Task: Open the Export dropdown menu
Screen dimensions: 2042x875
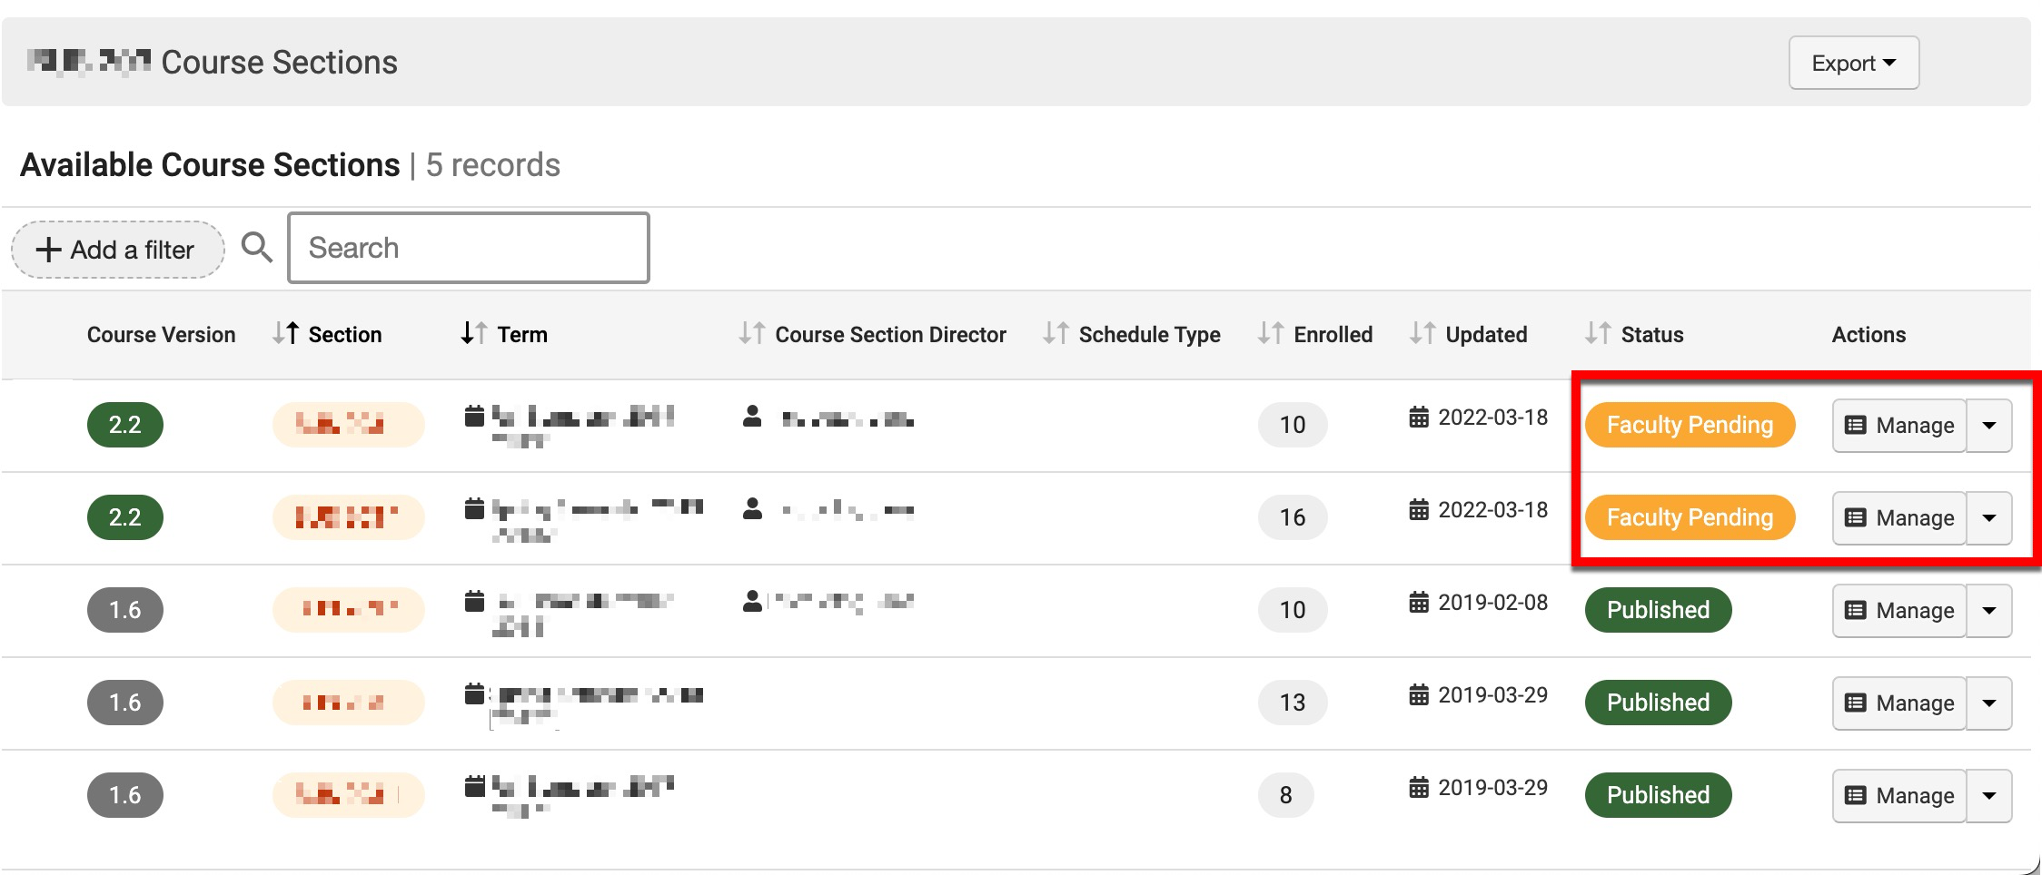Action: 1853,63
